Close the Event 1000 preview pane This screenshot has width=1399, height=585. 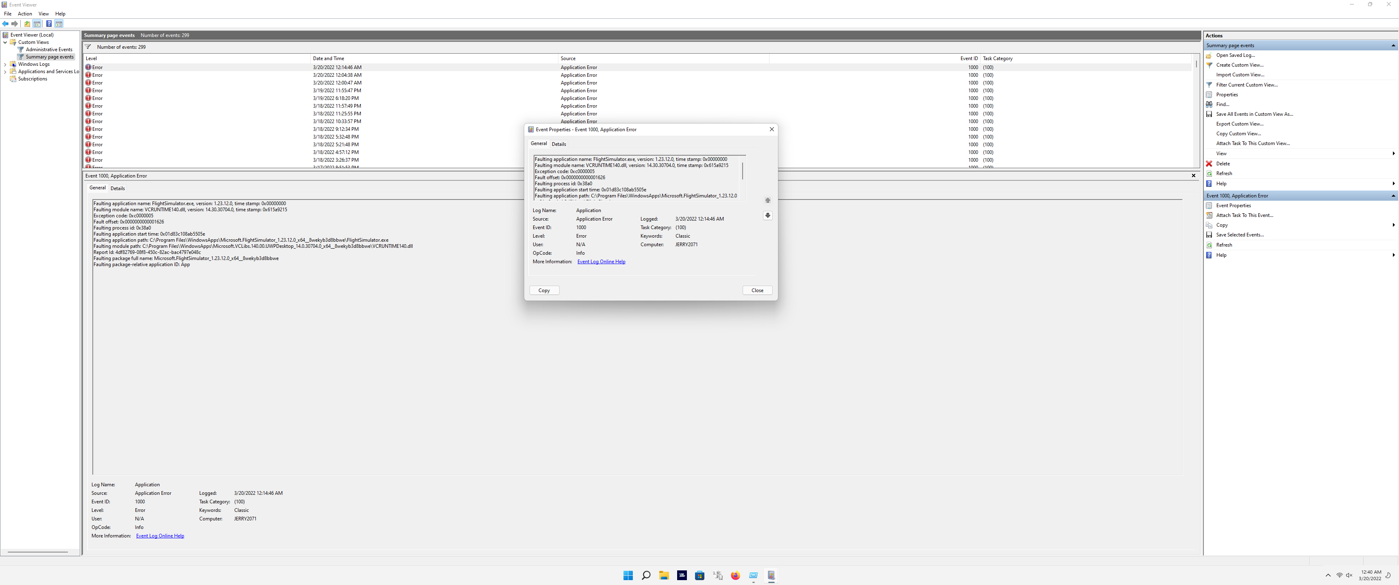point(1193,175)
